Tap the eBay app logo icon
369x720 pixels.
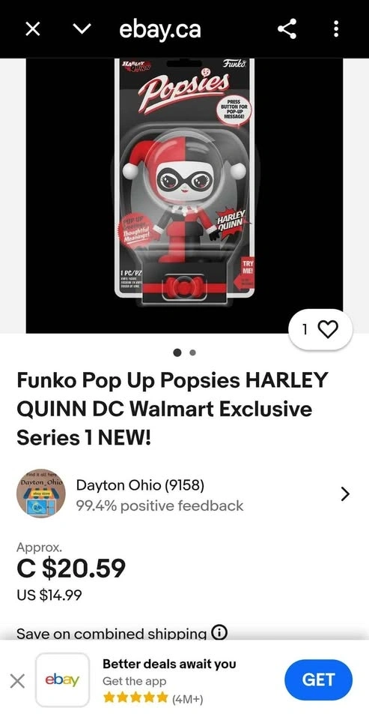62,680
